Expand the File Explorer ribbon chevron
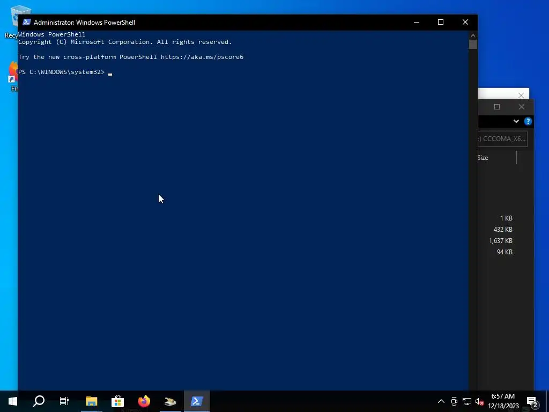This screenshot has height=412, width=549. (516, 121)
